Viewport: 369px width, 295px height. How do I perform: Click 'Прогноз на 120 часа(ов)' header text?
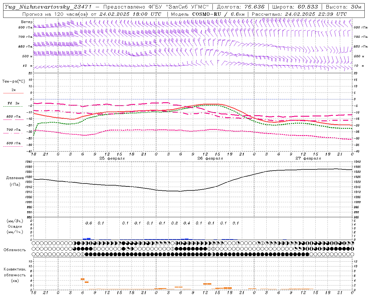click(56, 14)
